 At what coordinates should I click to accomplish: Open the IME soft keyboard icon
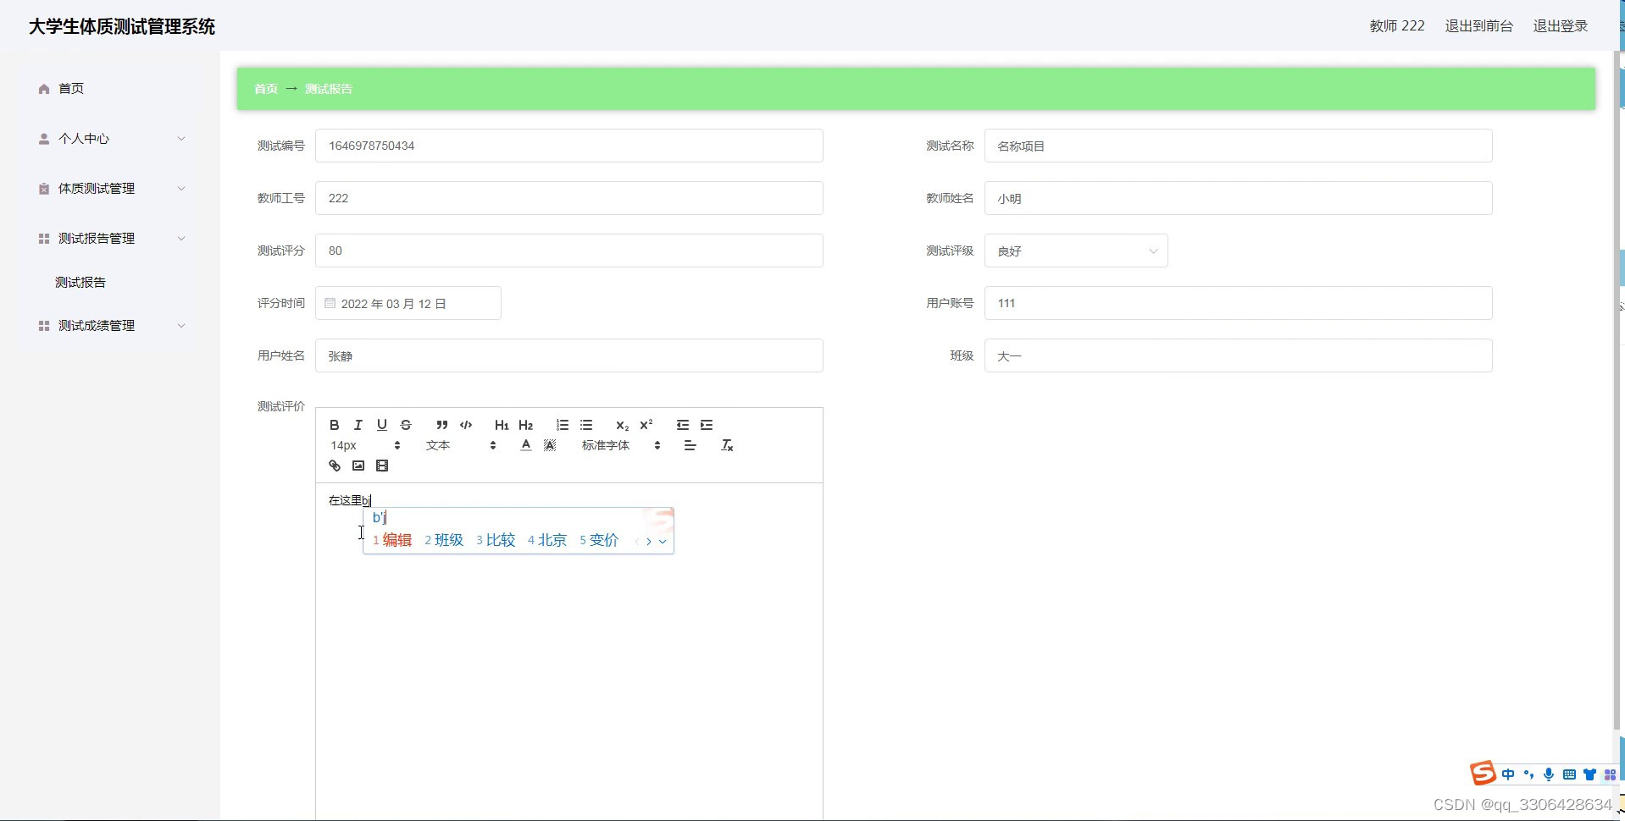(x=1569, y=774)
